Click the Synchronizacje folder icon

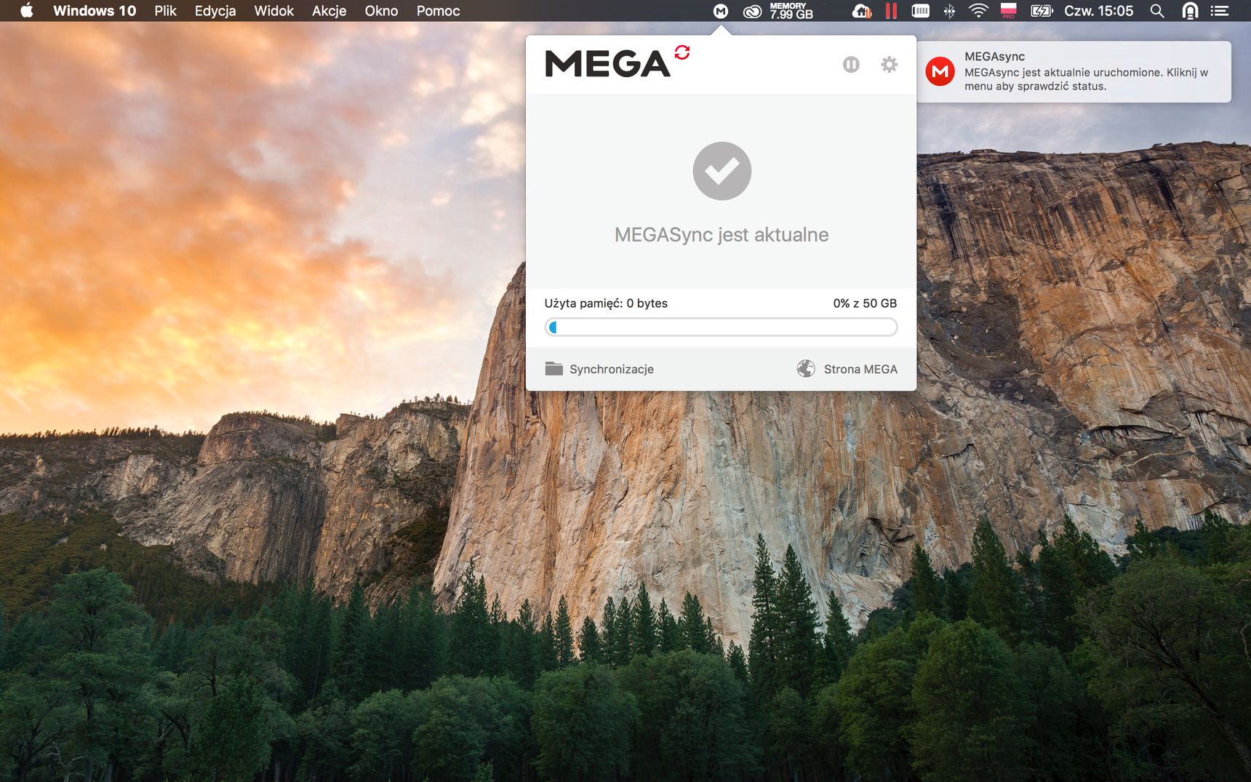(554, 369)
